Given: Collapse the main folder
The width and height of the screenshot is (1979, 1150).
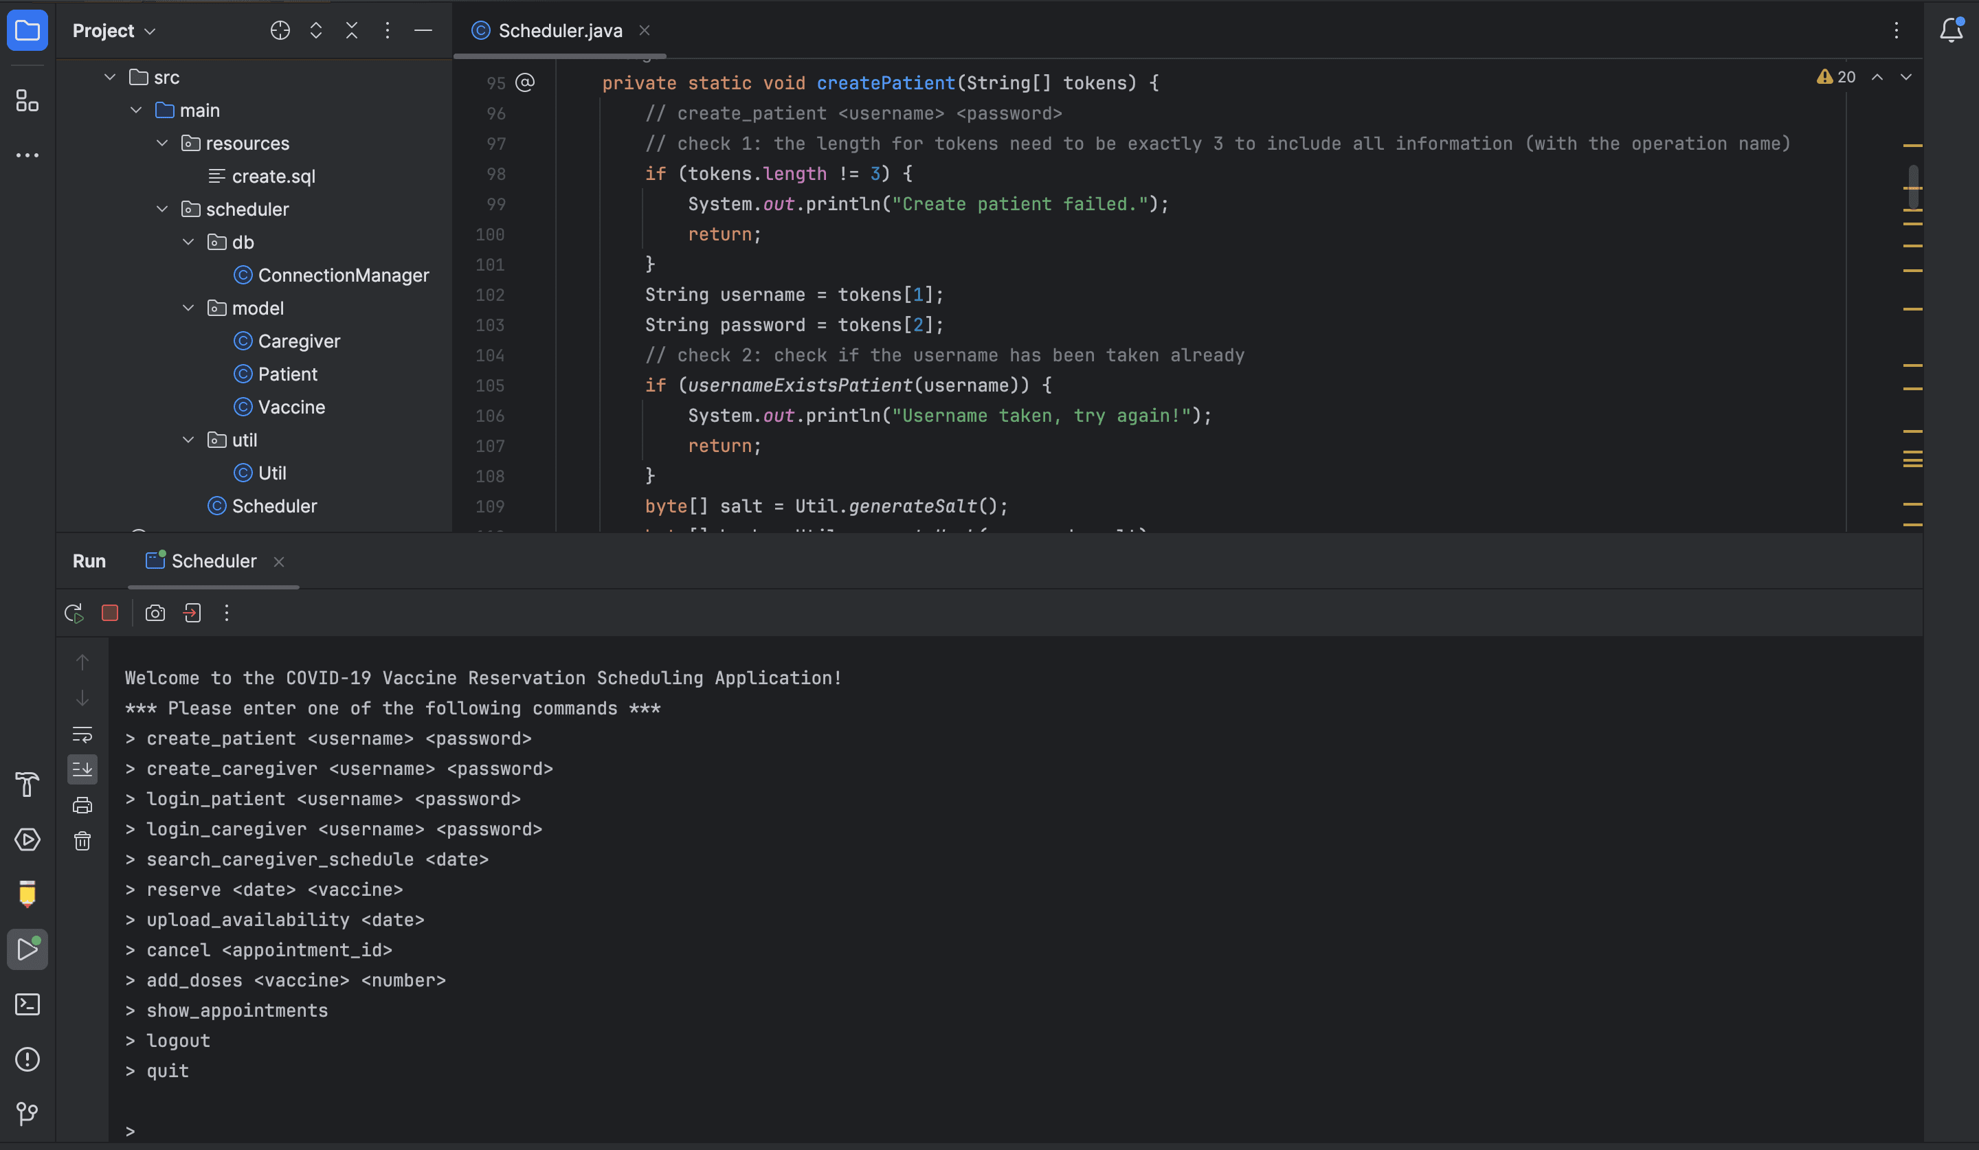Looking at the screenshot, I should (136, 111).
